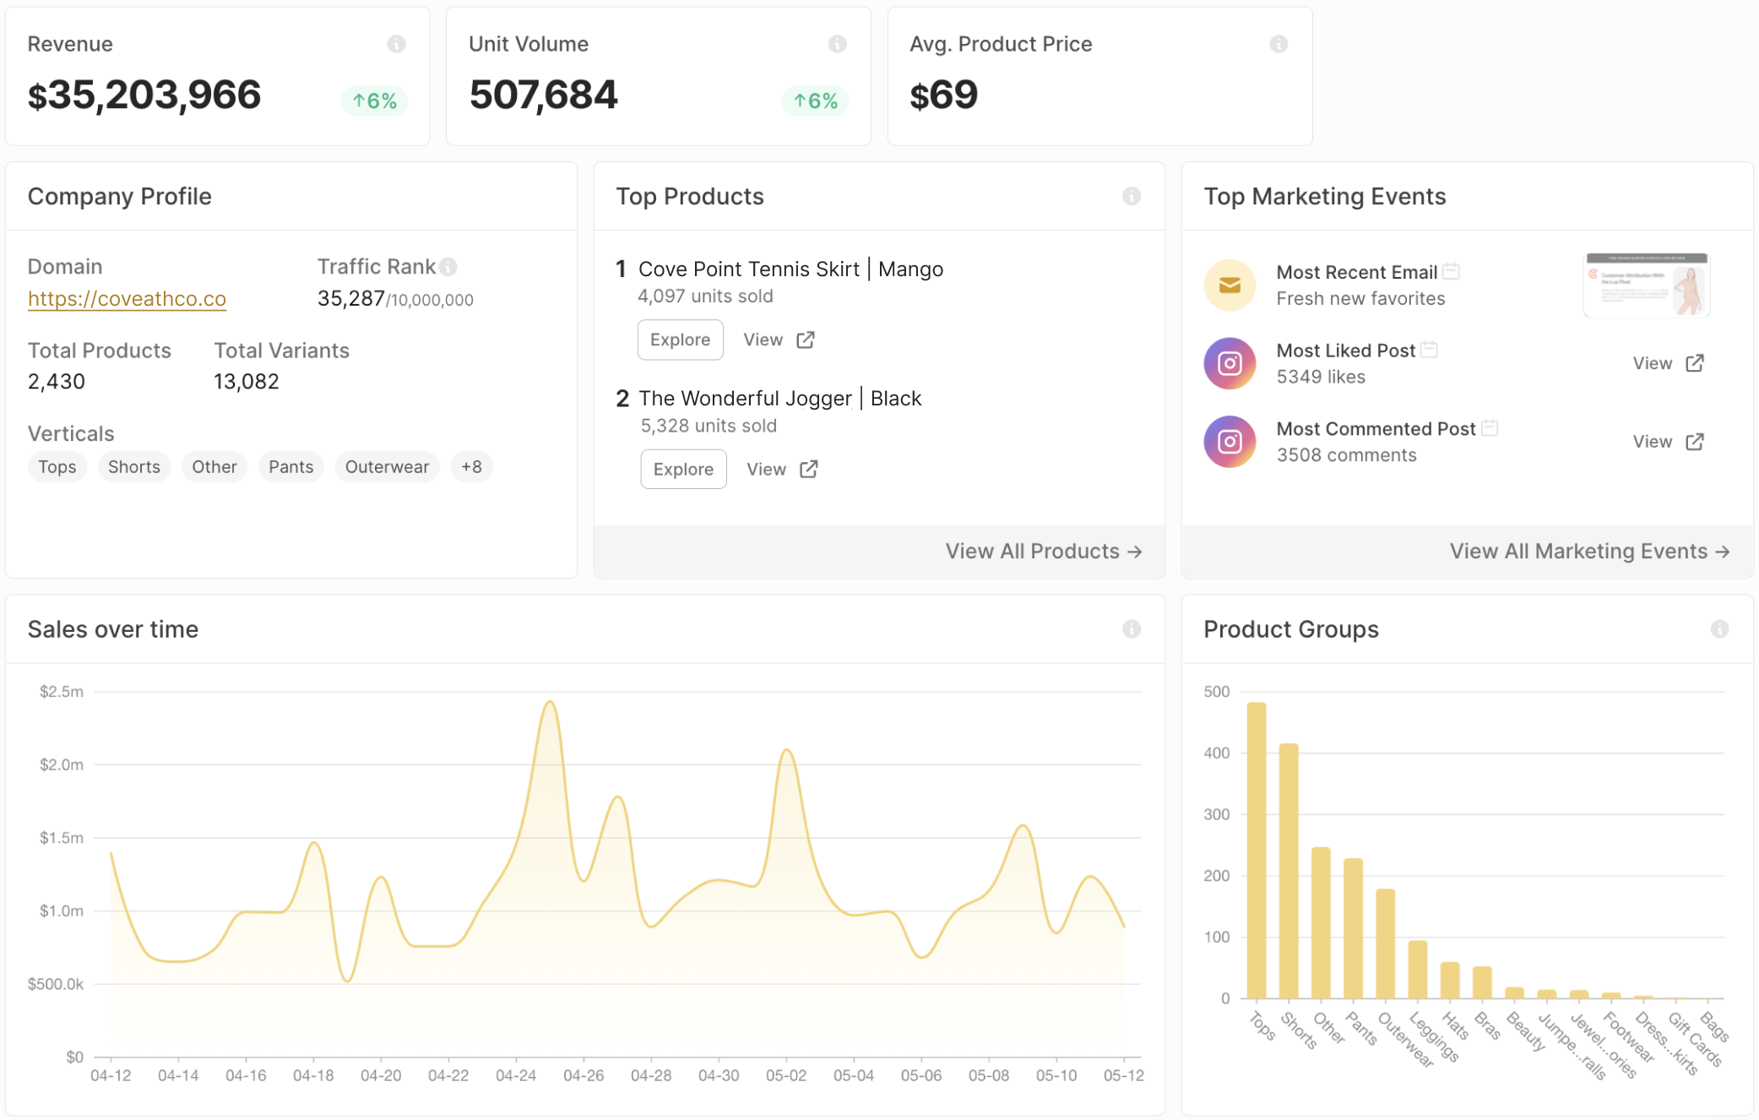This screenshot has height=1120, width=1759.
Task: Click the info icon on the Revenue card
Action: [x=397, y=44]
